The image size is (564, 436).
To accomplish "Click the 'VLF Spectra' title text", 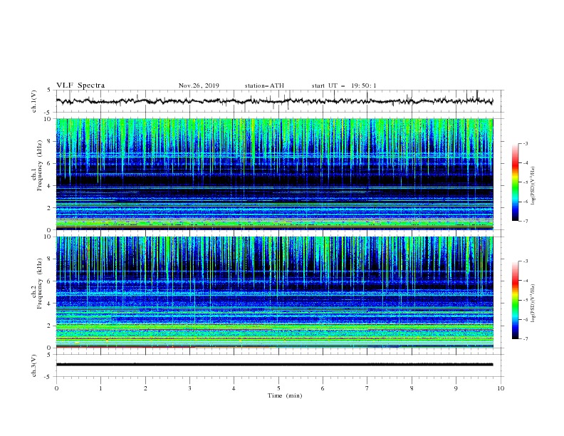I will click(x=80, y=85).
